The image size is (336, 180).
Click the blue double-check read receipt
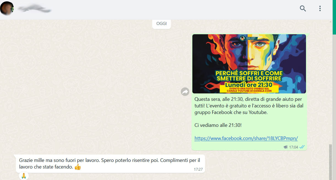point(302,147)
